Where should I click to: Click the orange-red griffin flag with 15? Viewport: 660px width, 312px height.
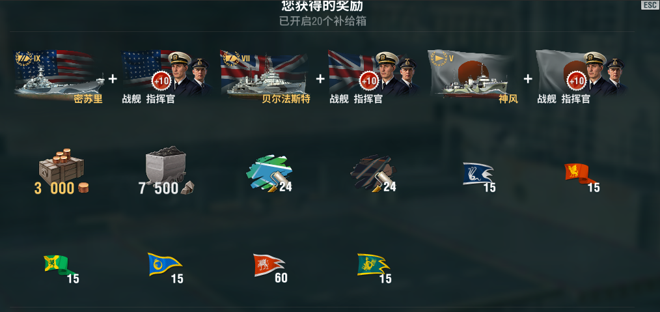tap(582, 177)
